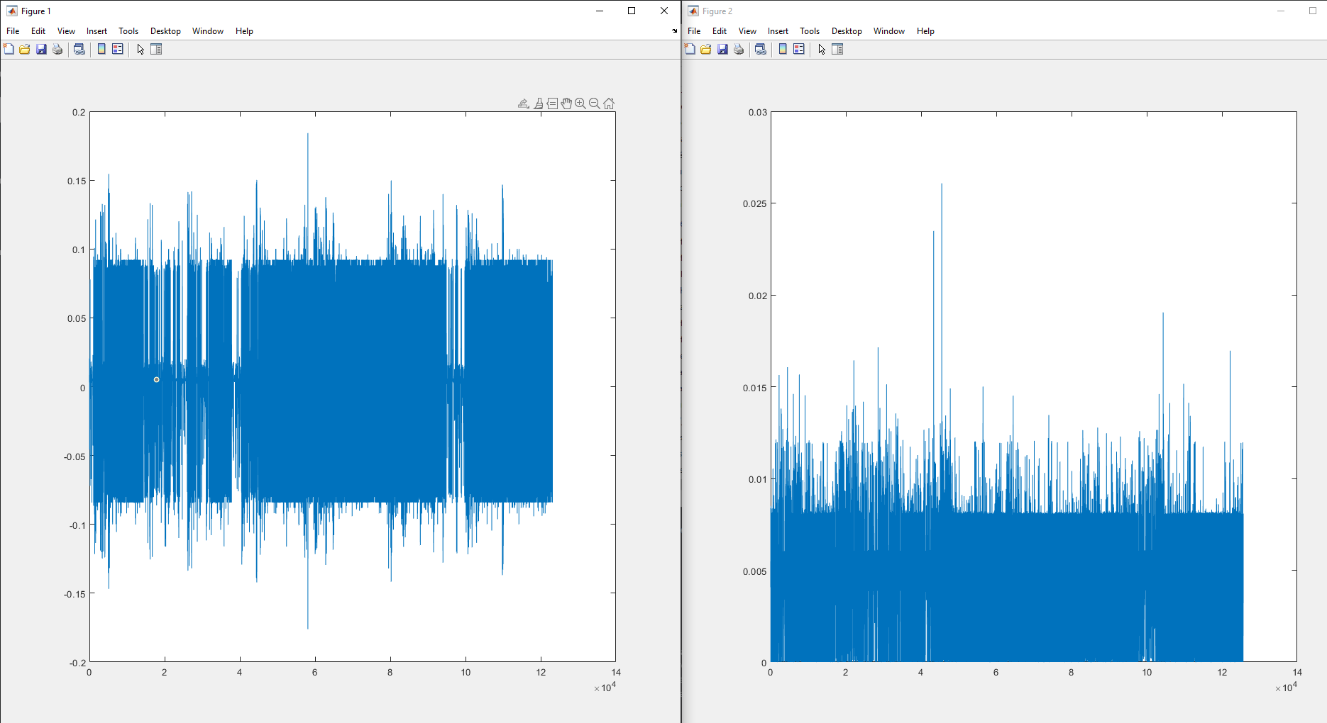Click Open File icon in Figure 2 toolbar
Screen dimensions: 1327x723
(706, 49)
